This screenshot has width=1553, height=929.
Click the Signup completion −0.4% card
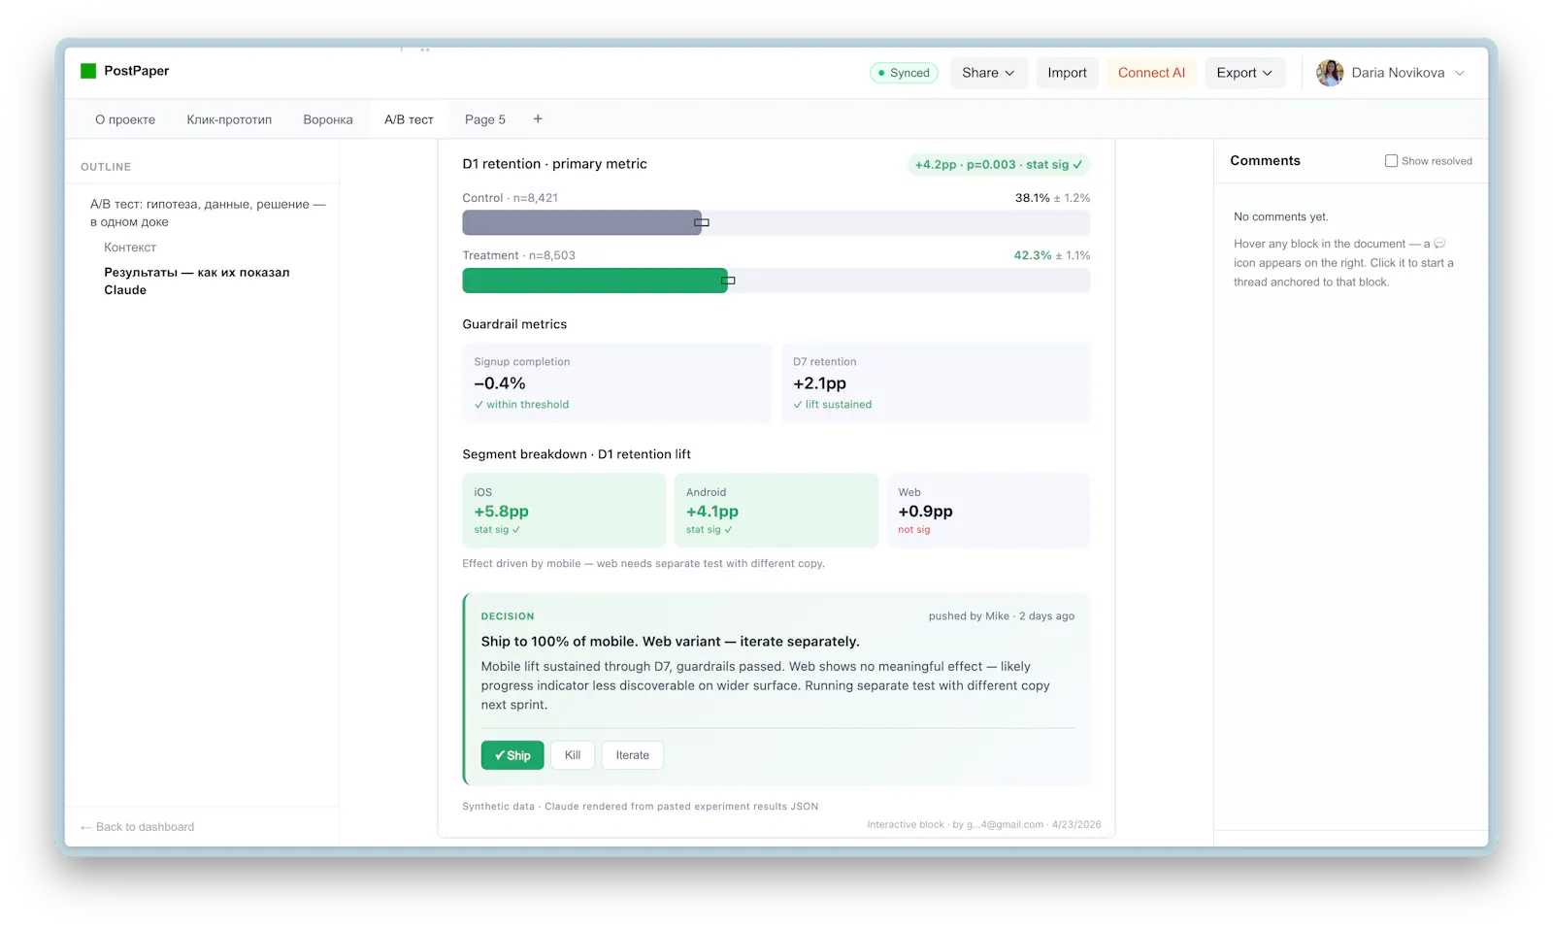point(616,382)
